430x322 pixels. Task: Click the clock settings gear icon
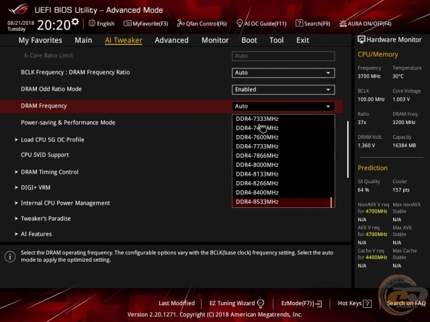75,22
